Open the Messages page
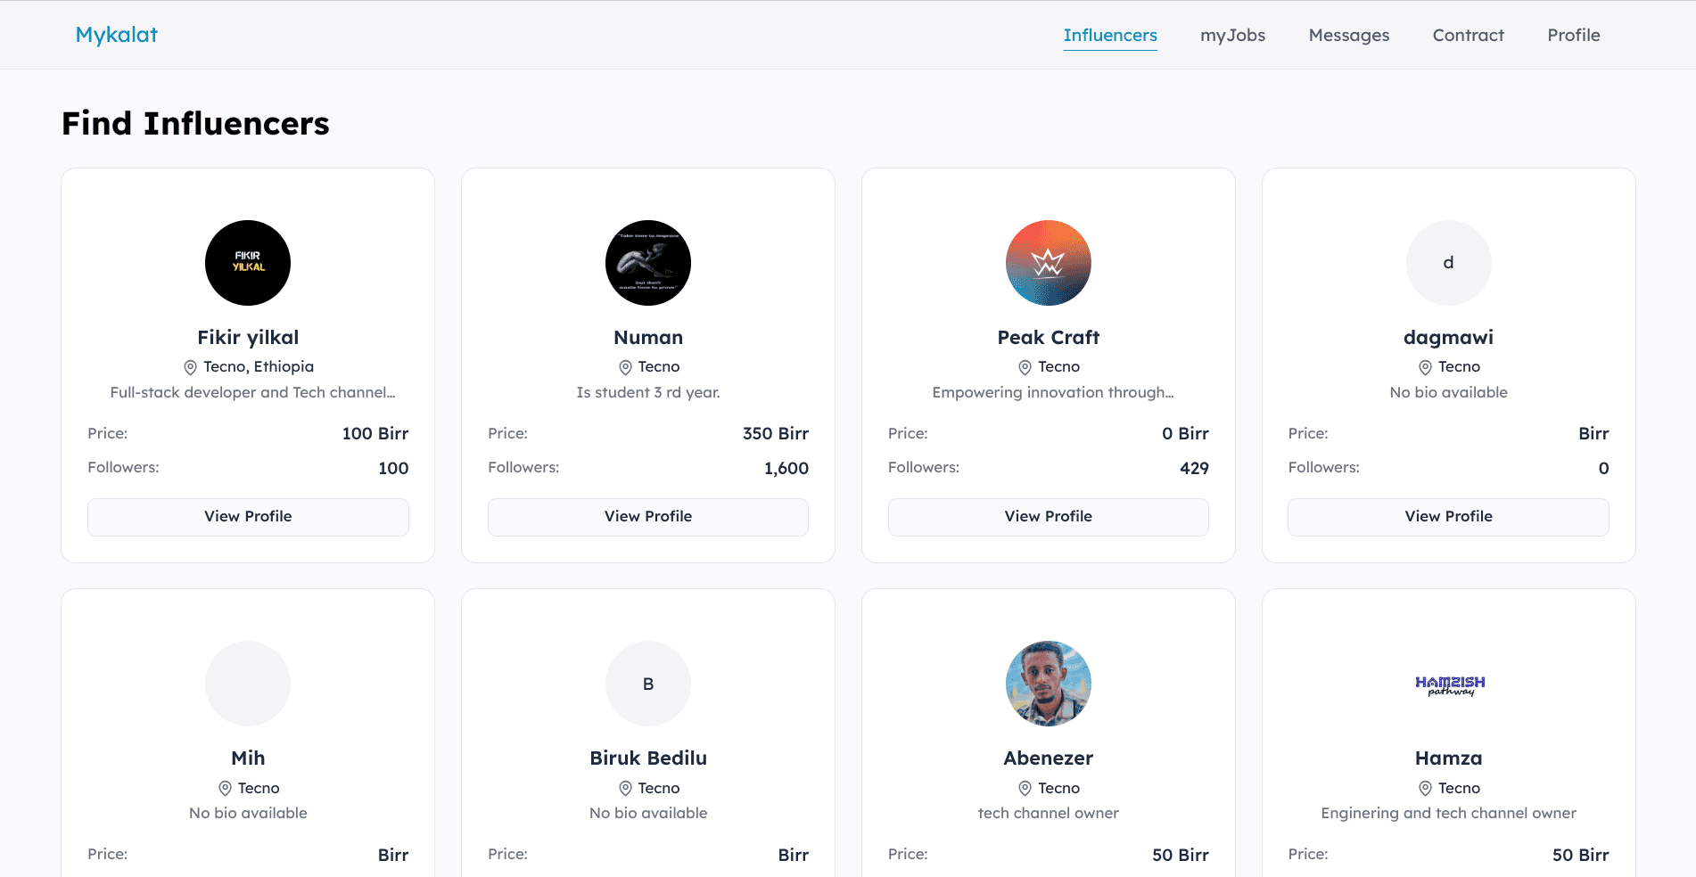The image size is (1696, 877). coord(1348,36)
